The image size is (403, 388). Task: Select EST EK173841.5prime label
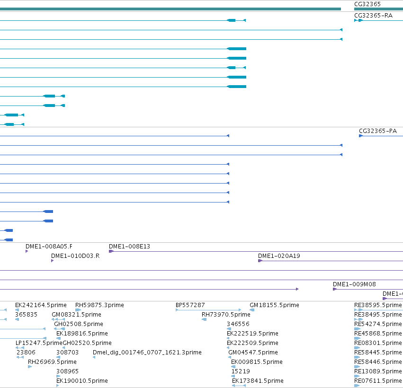click(258, 381)
